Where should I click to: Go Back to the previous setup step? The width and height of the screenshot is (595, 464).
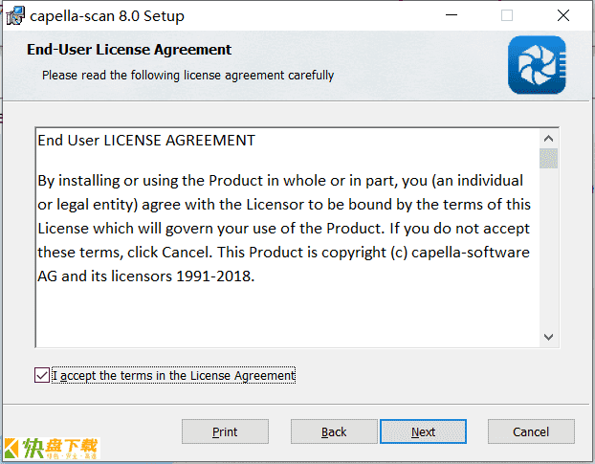point(334,431)
